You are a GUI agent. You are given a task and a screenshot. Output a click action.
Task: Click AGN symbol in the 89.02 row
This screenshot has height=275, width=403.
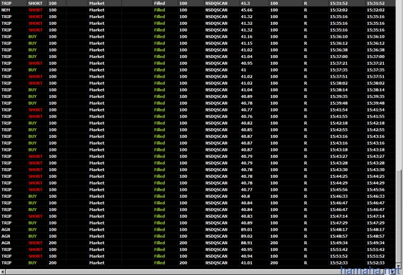click(x=5, y=236)
